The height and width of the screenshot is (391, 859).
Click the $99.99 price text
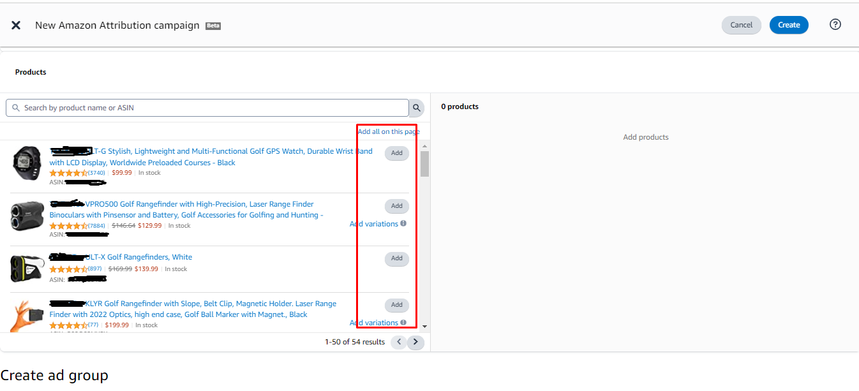pyautogui.click(x=122, y=173)
